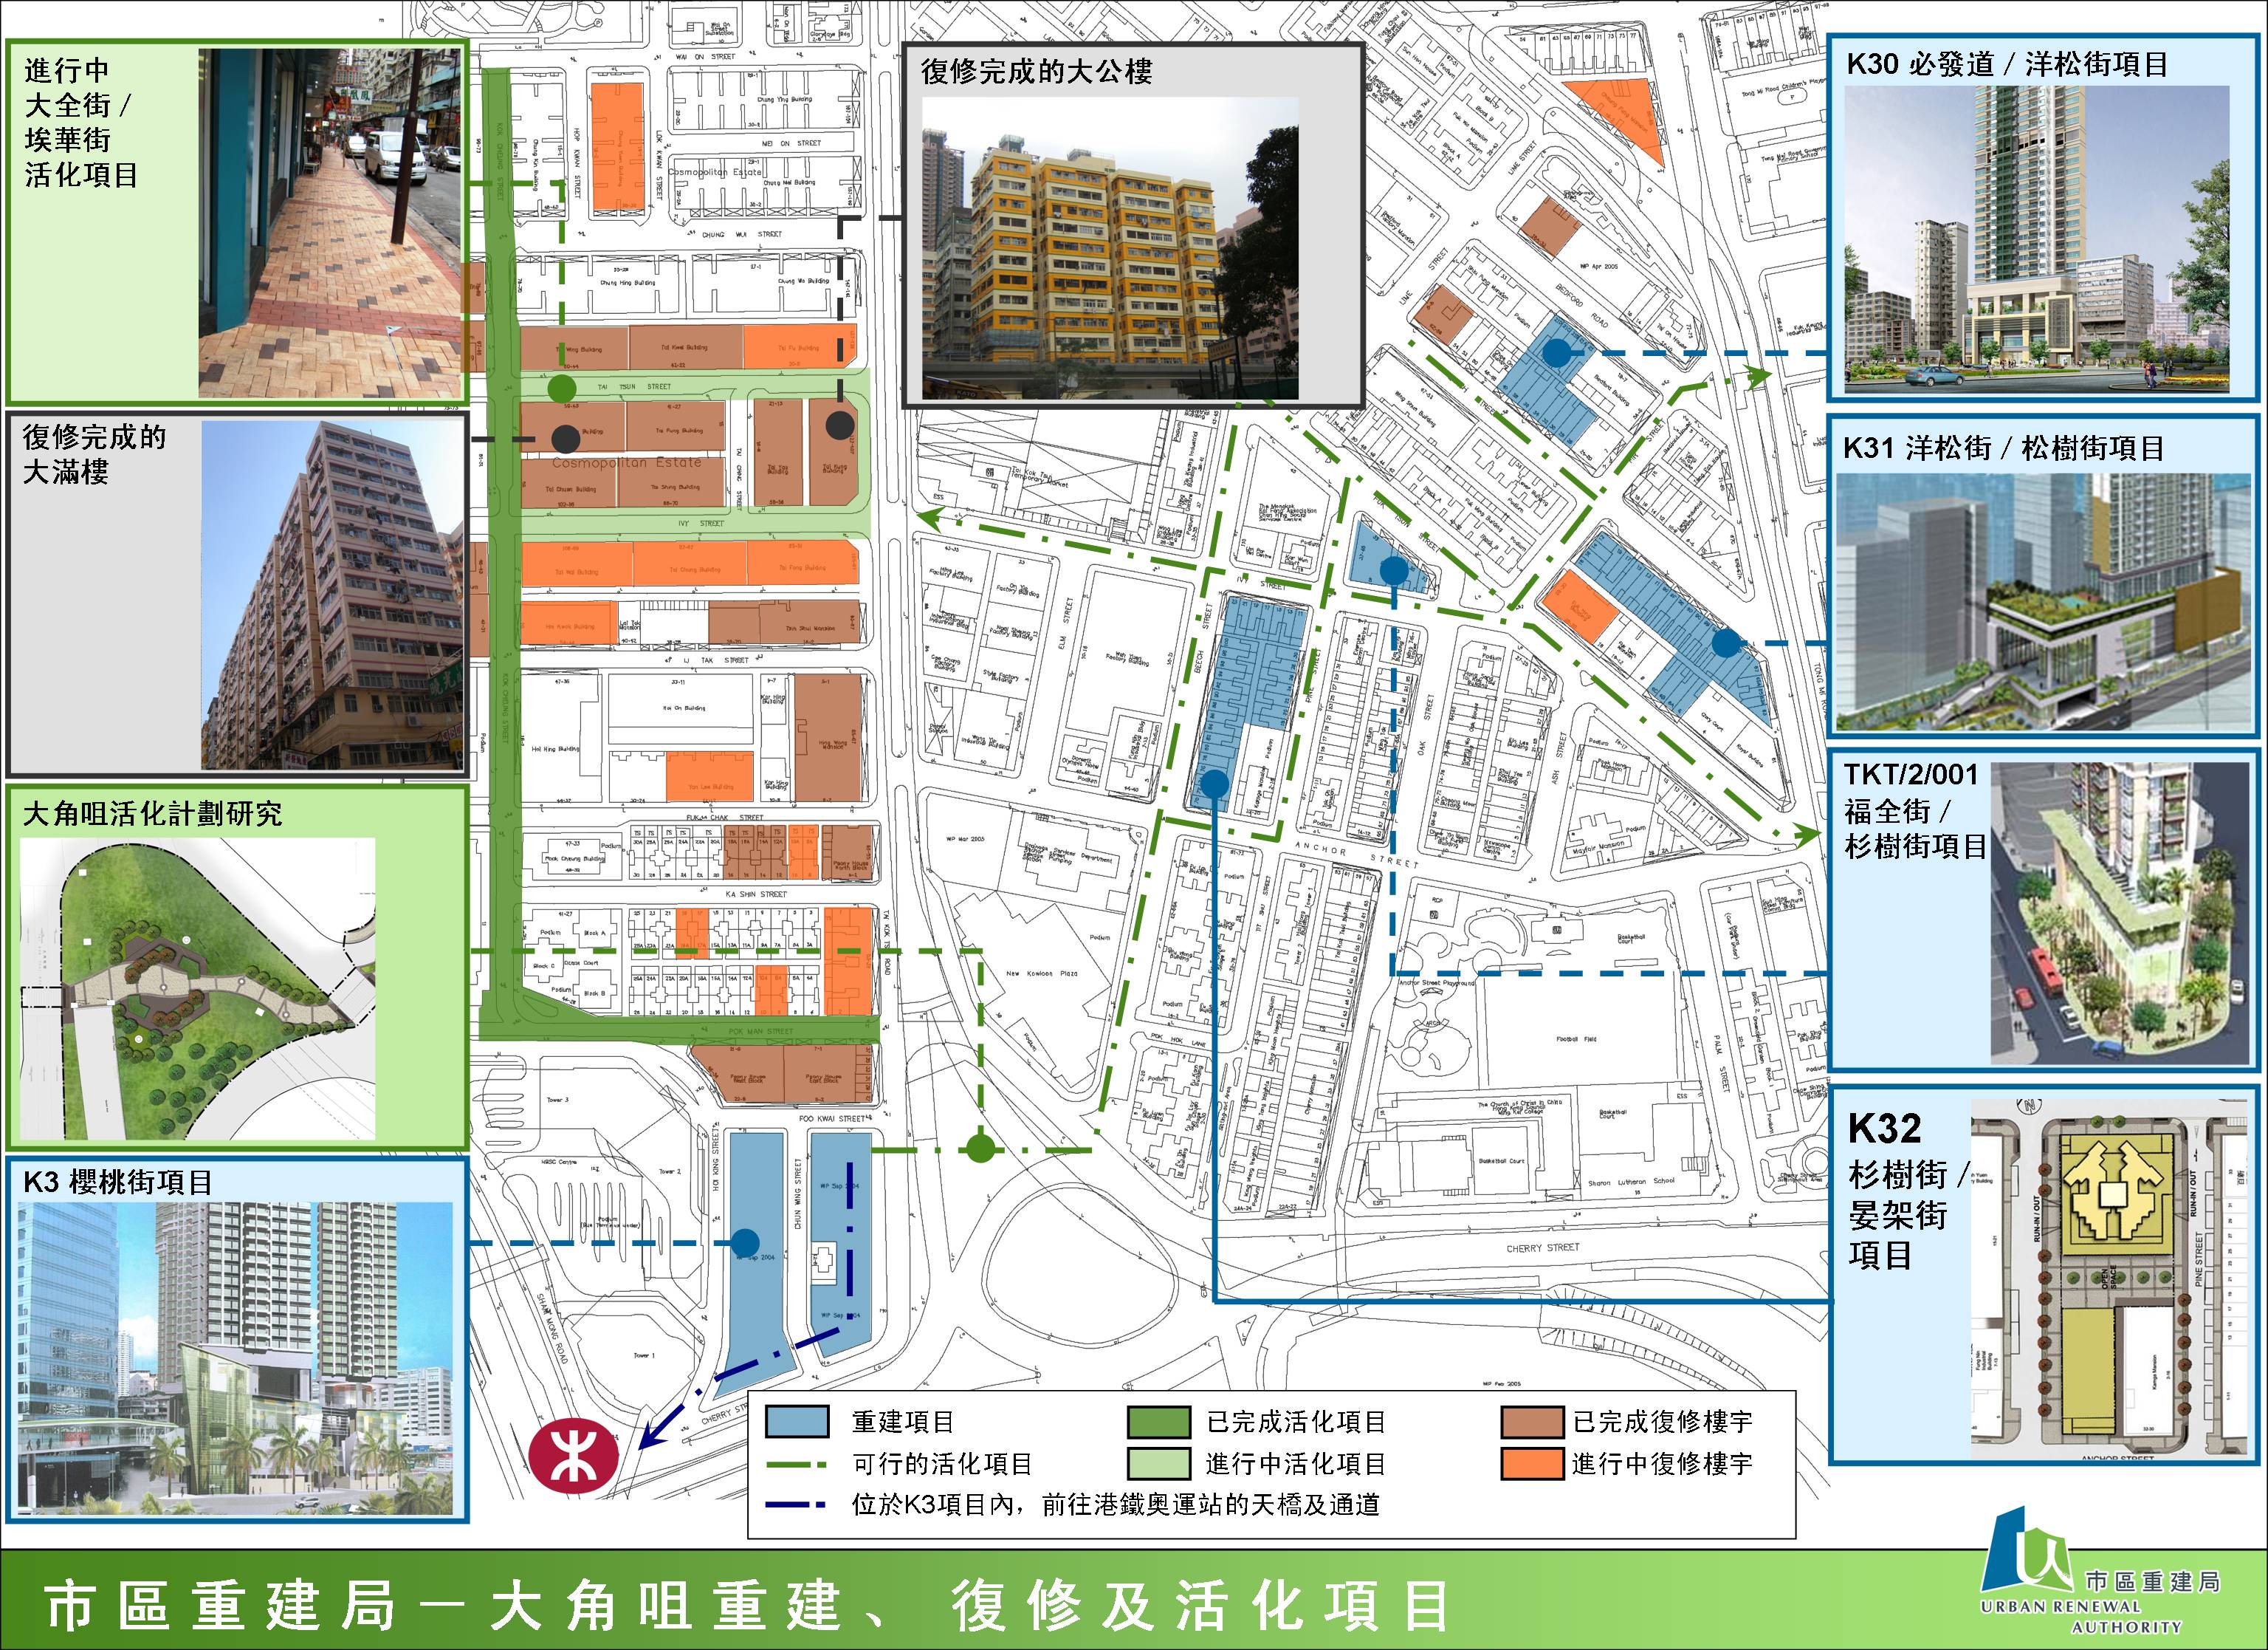Click the 大角咀活化計劃研究 park plan

tap(198, 989)
